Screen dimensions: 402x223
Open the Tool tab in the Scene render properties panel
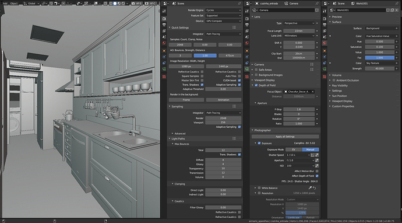pyautogui.click(x=164, y=11)
